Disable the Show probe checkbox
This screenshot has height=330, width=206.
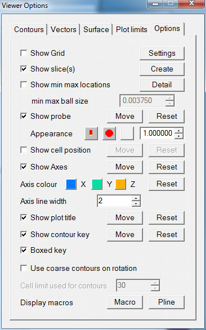(24, 116)
